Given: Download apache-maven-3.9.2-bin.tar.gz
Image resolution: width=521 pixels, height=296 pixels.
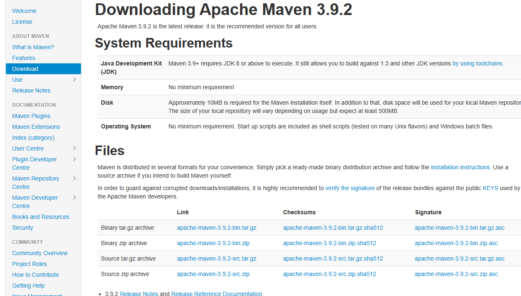Looking at the screenshot, I should 217,228.
